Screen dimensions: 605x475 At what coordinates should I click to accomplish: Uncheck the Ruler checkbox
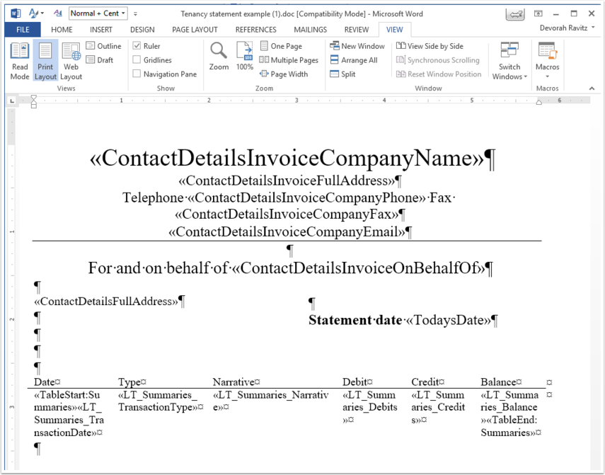pyautogui.click(x=137, y=46)
